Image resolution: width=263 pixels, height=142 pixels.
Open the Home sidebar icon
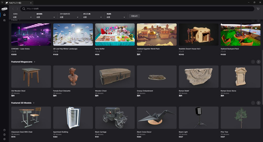point(4,15)
